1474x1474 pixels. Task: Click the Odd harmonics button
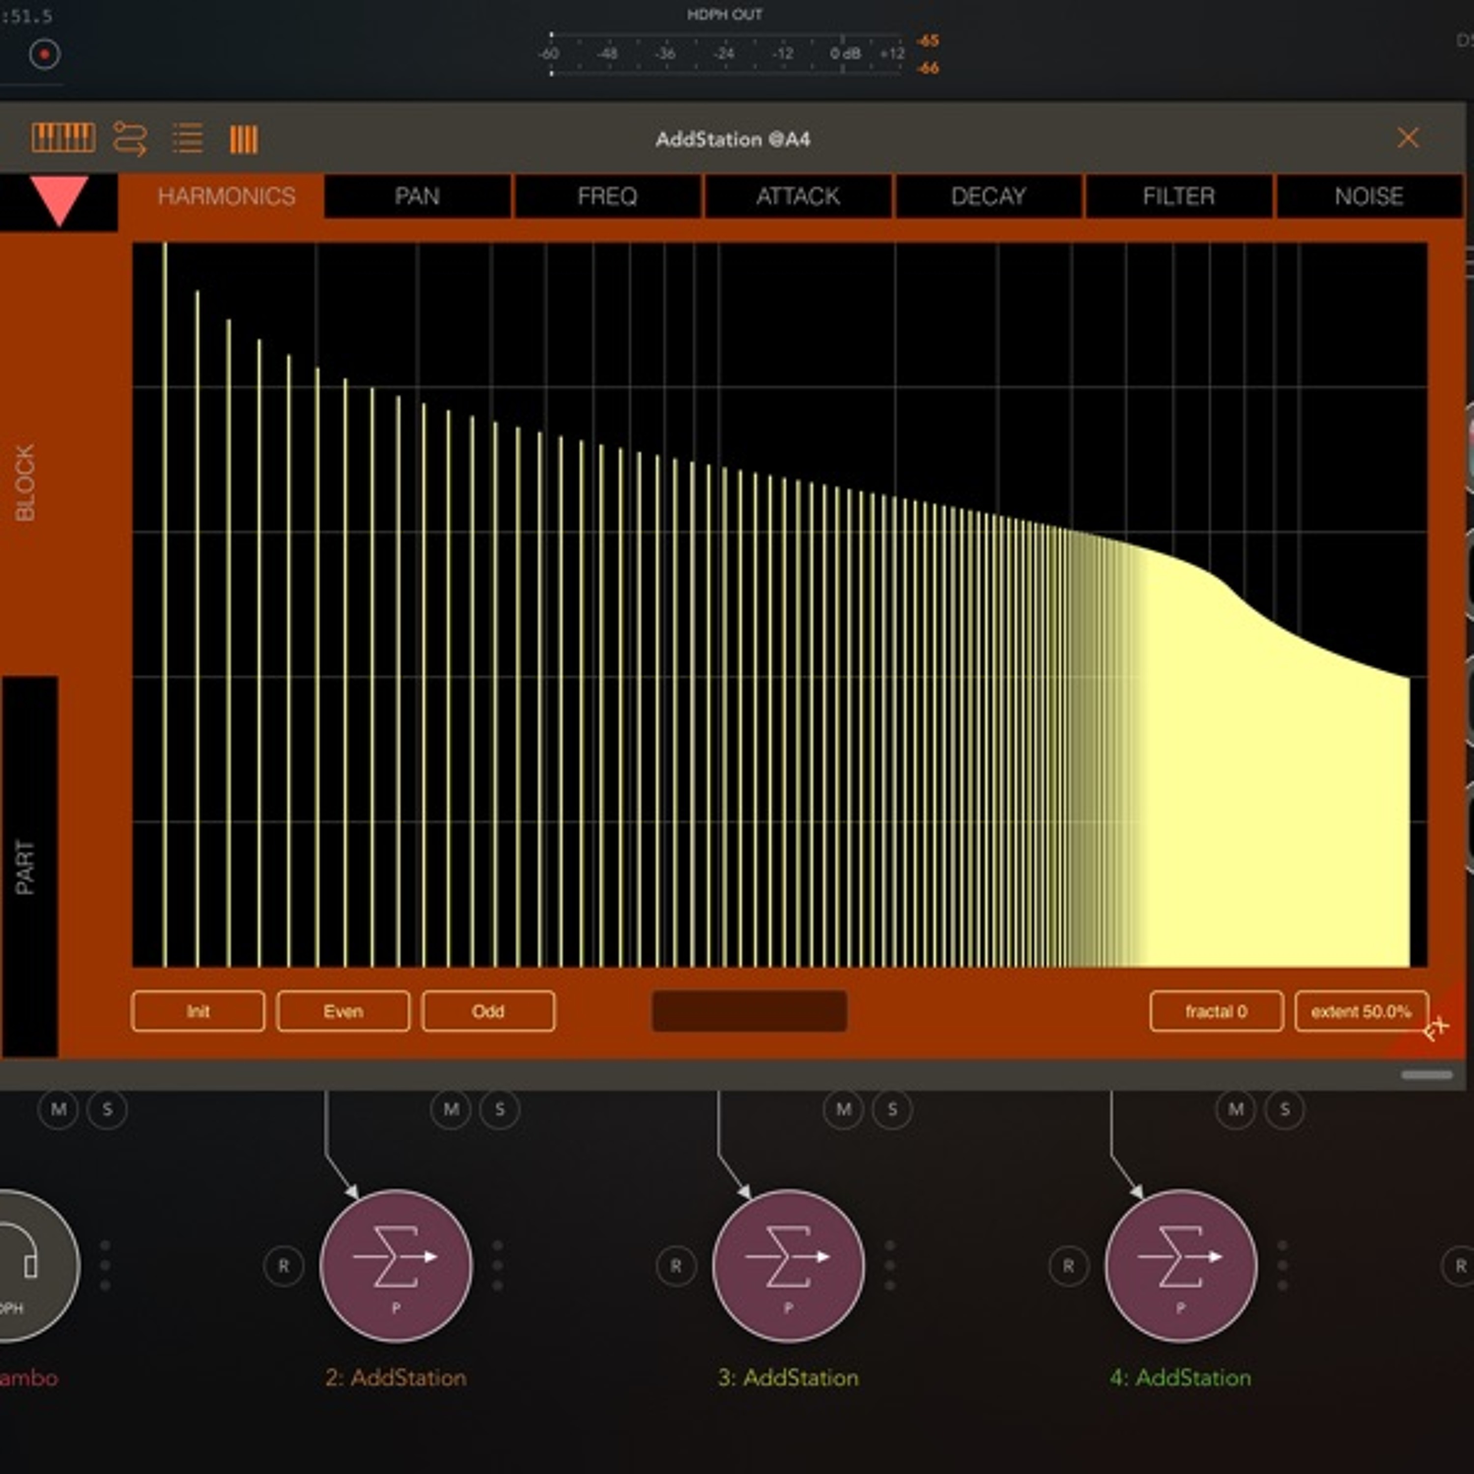488,1012
